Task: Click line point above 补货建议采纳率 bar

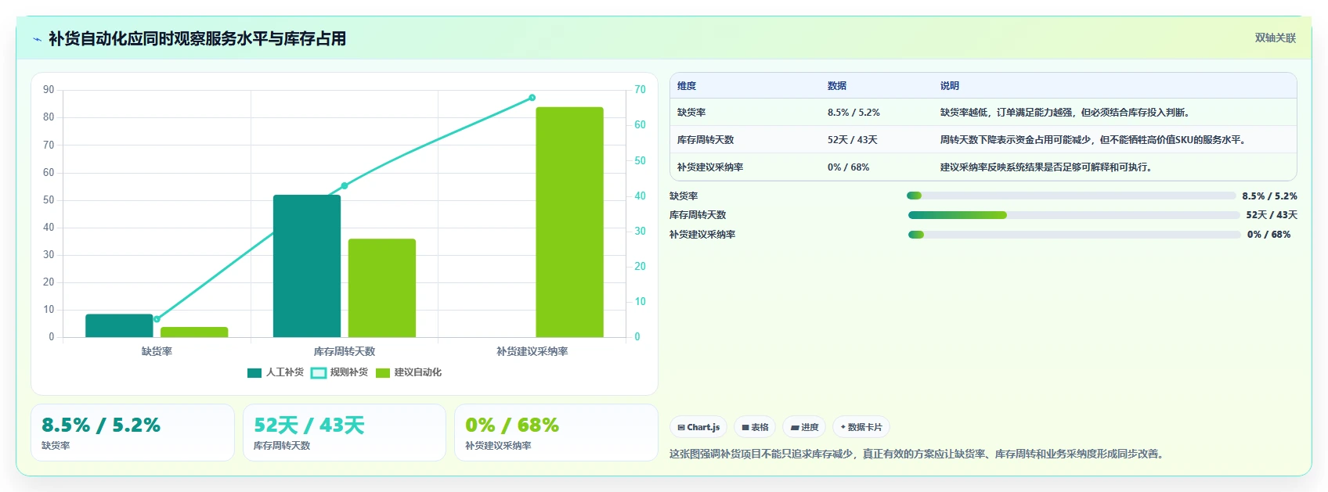Action: coord(532,98)
